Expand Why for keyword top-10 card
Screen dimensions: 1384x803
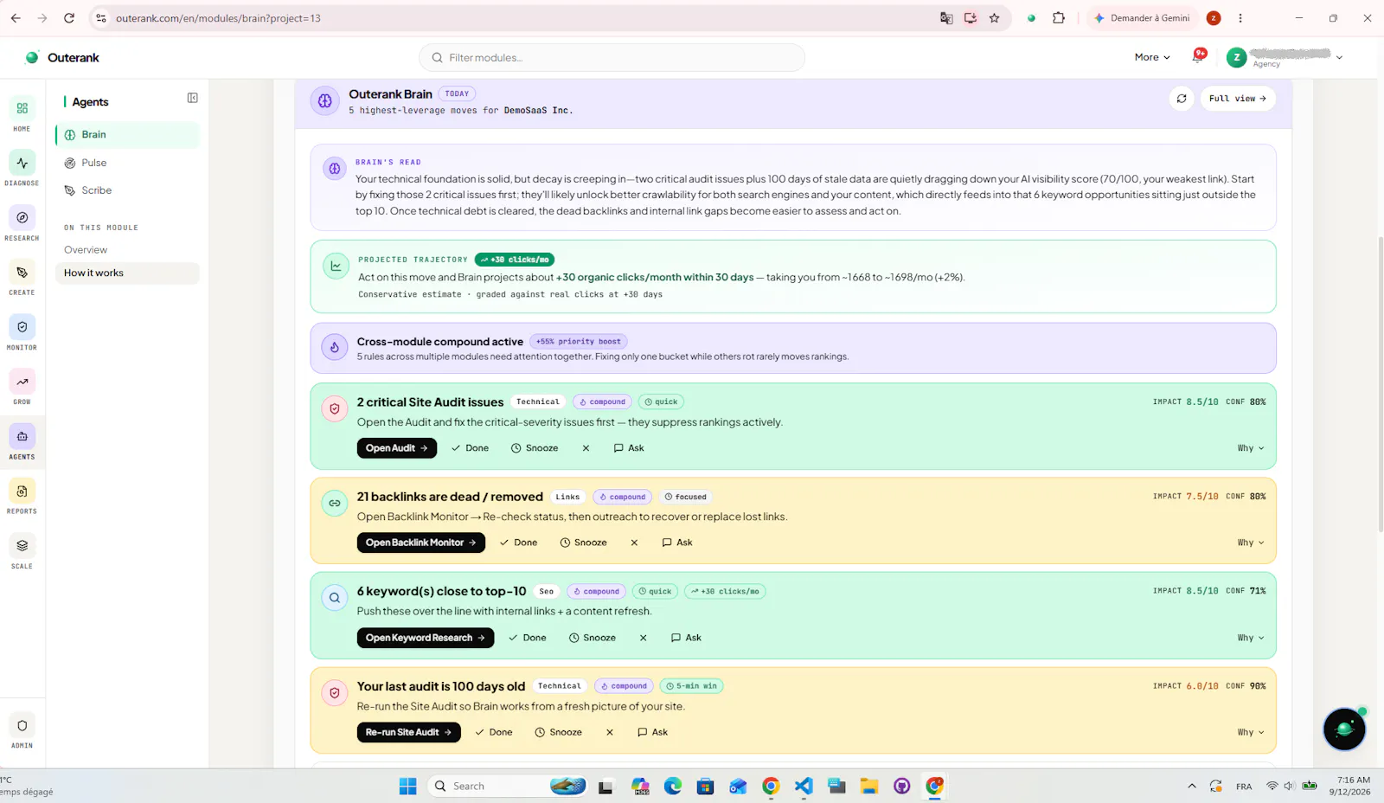coord(1251,638)
